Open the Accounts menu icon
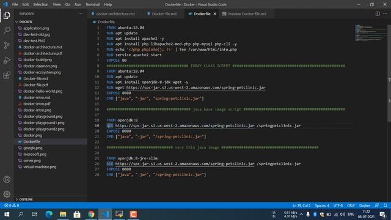The height and width of the screenshot is (220, 391). click(x=7, y=179)
